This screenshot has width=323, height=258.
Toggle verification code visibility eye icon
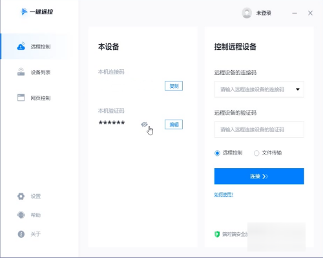[144, 124]
